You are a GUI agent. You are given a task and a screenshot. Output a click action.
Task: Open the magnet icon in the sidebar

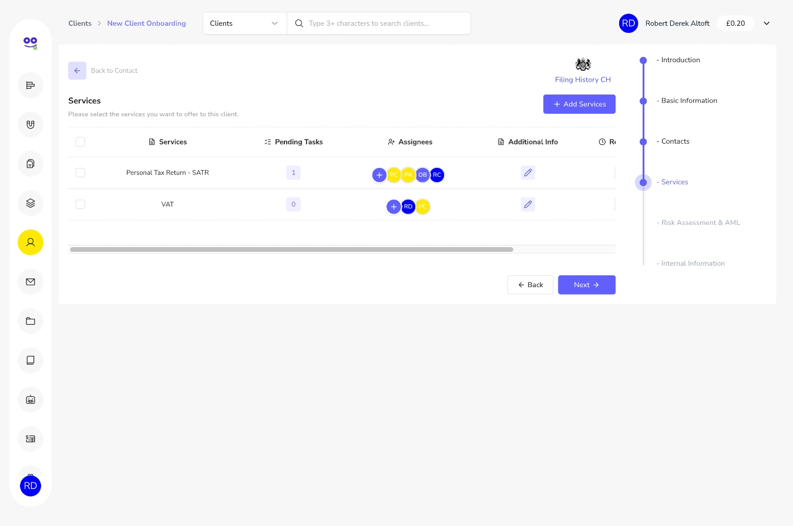[x=31, y=124]
